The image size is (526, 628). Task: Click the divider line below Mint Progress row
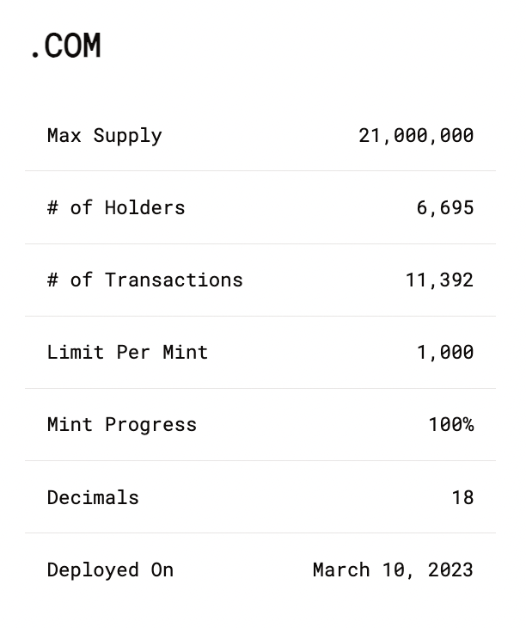pyautogui.click(x=260, y=460)
